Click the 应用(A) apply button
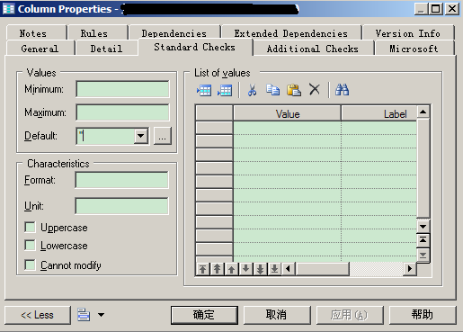 pos(349,315)
